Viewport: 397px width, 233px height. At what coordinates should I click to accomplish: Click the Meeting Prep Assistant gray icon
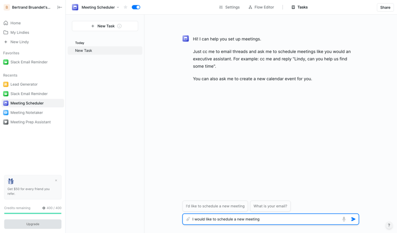click(5, 122)
